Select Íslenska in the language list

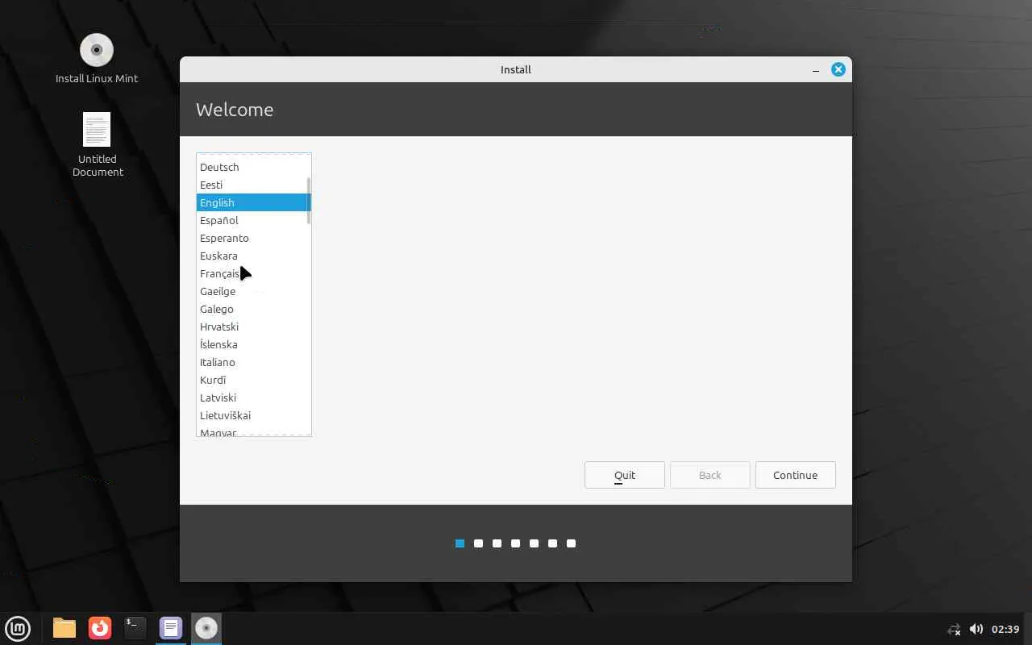coord(253,344)
